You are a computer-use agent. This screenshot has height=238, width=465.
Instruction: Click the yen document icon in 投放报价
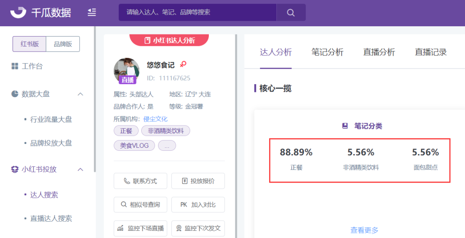(184, 181)
